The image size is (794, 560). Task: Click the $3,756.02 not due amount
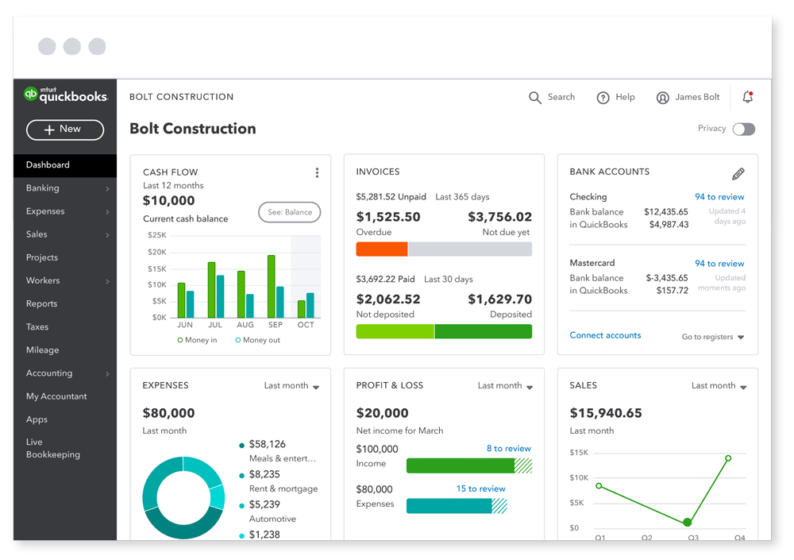(499, 217)
